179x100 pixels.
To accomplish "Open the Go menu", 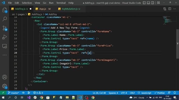I will tap(44, 3).
